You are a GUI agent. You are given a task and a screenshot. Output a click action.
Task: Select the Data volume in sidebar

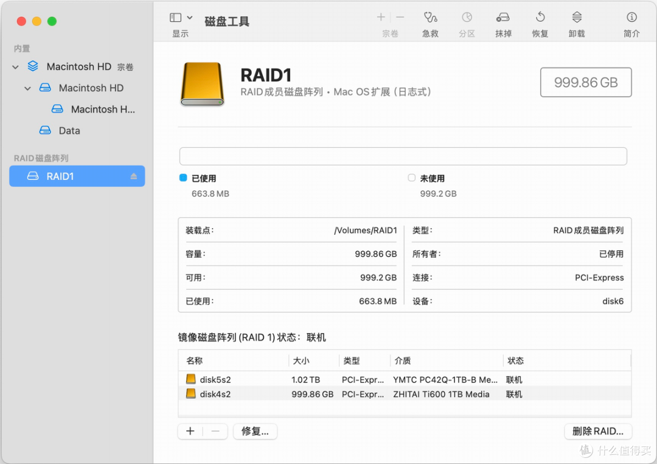click(x=78, y=131)
